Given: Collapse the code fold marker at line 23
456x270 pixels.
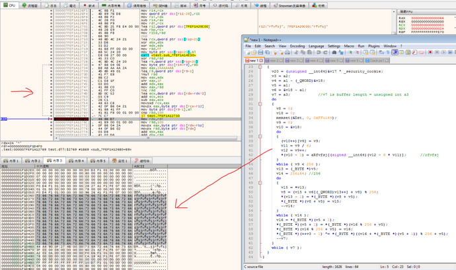Looking at the screenshot, I should [x=260, y=67].
